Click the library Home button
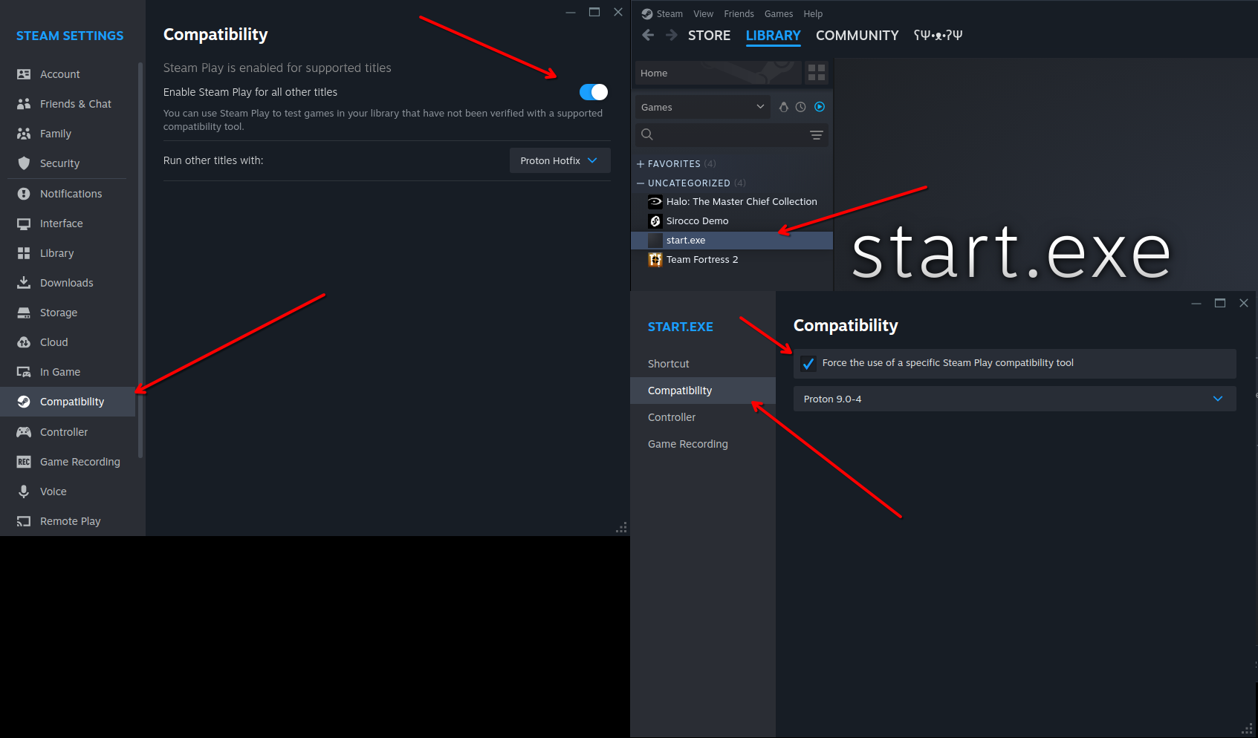1258x738 pixels. point(718,73)
